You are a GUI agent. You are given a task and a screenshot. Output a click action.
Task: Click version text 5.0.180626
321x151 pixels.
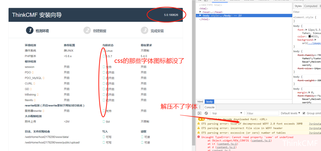pyautogui.click(x=171, y=15)
